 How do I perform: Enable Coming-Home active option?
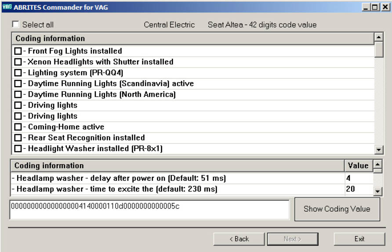[x=18, y=127]
